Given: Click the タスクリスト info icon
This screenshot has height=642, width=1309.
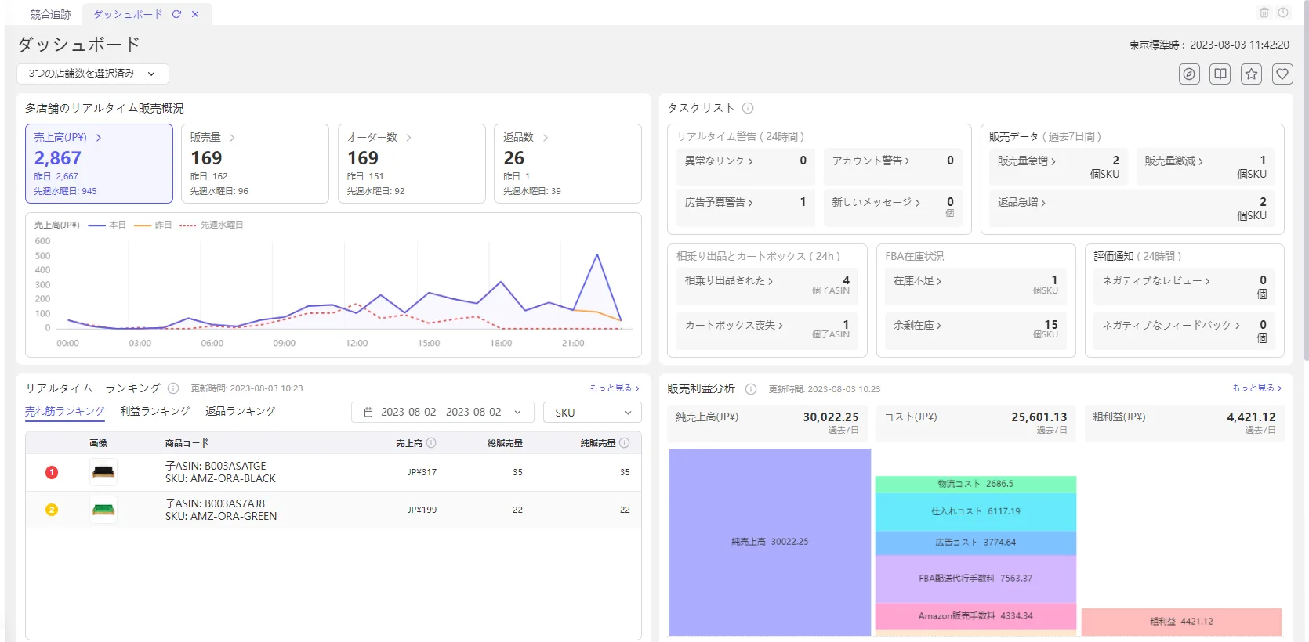Looking at the screenshot, I should 748,108.
